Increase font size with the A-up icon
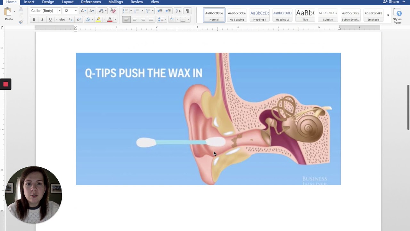 pos(83,11)
